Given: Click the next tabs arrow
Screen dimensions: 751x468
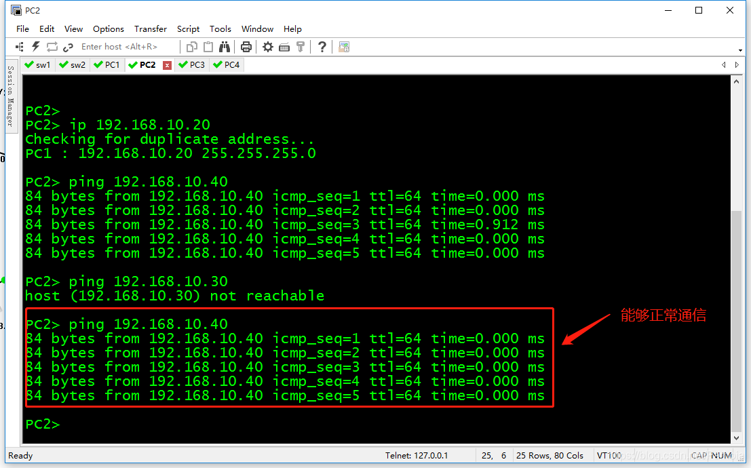Looking at the screenshot, I should (737, 64).
